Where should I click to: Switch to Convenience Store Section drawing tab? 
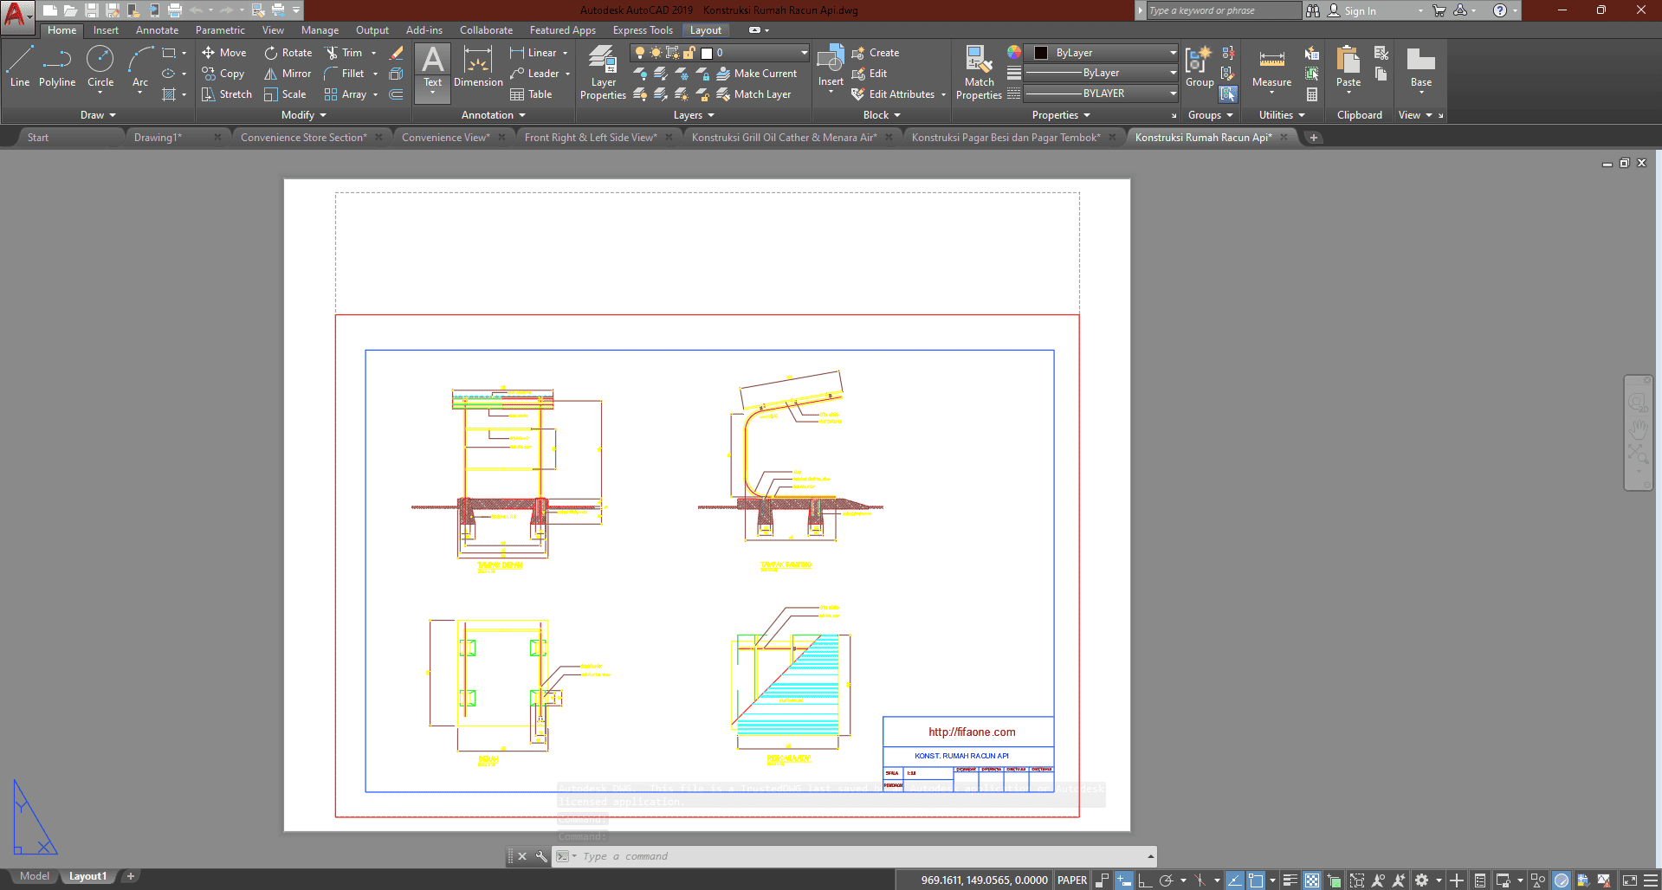303,137
